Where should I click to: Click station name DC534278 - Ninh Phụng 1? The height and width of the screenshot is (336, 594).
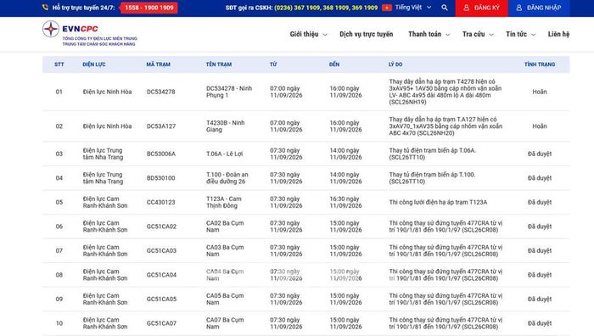(x=229, y=92)
